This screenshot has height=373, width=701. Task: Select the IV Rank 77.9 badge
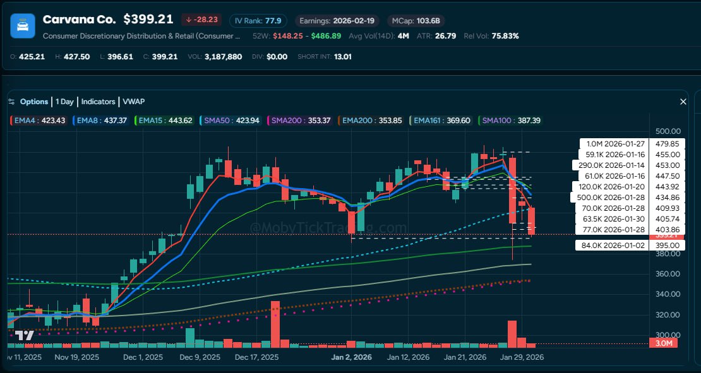tap(258, 20)
